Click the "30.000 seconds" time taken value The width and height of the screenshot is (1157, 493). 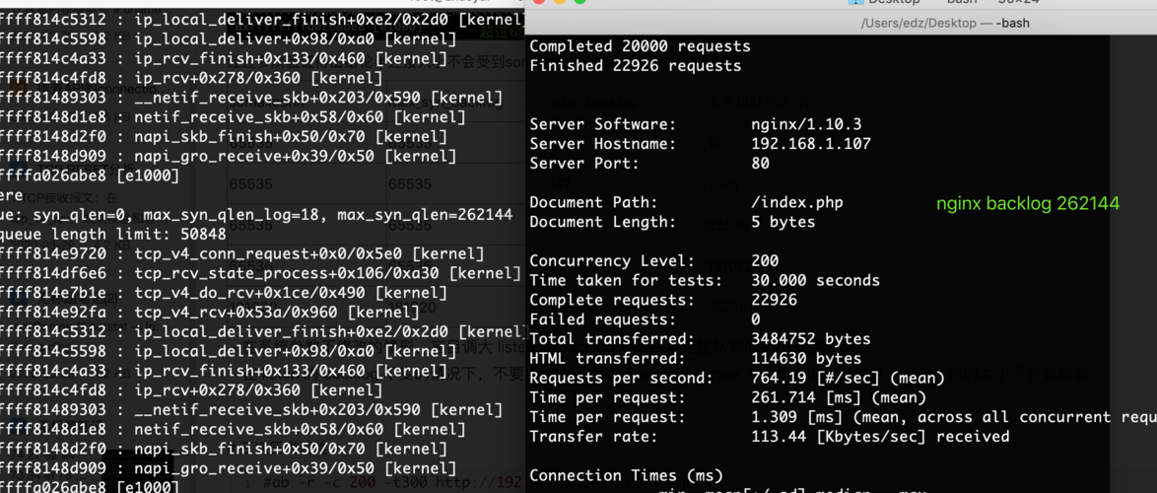815,280
